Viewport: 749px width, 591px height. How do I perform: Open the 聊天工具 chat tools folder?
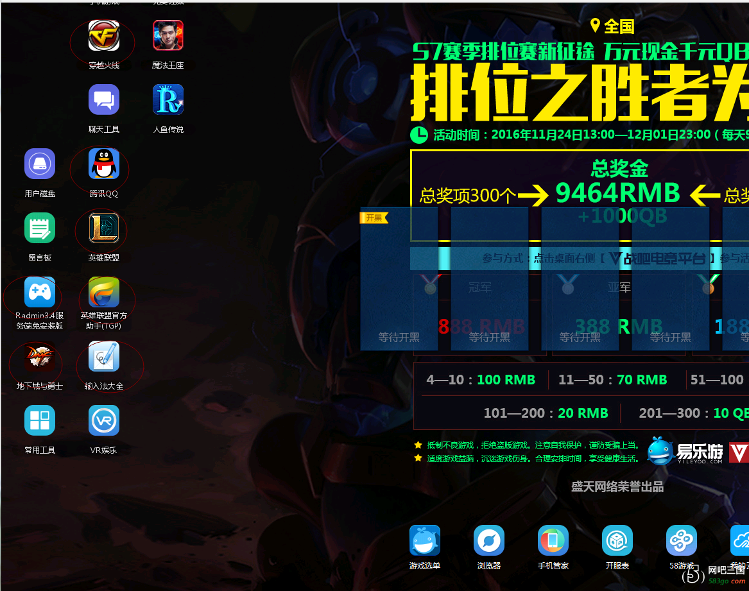104,99
